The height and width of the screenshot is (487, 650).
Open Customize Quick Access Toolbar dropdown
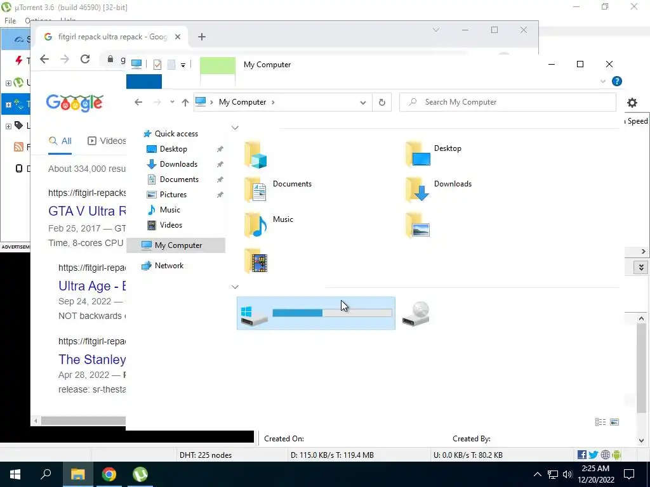point(183,65)
